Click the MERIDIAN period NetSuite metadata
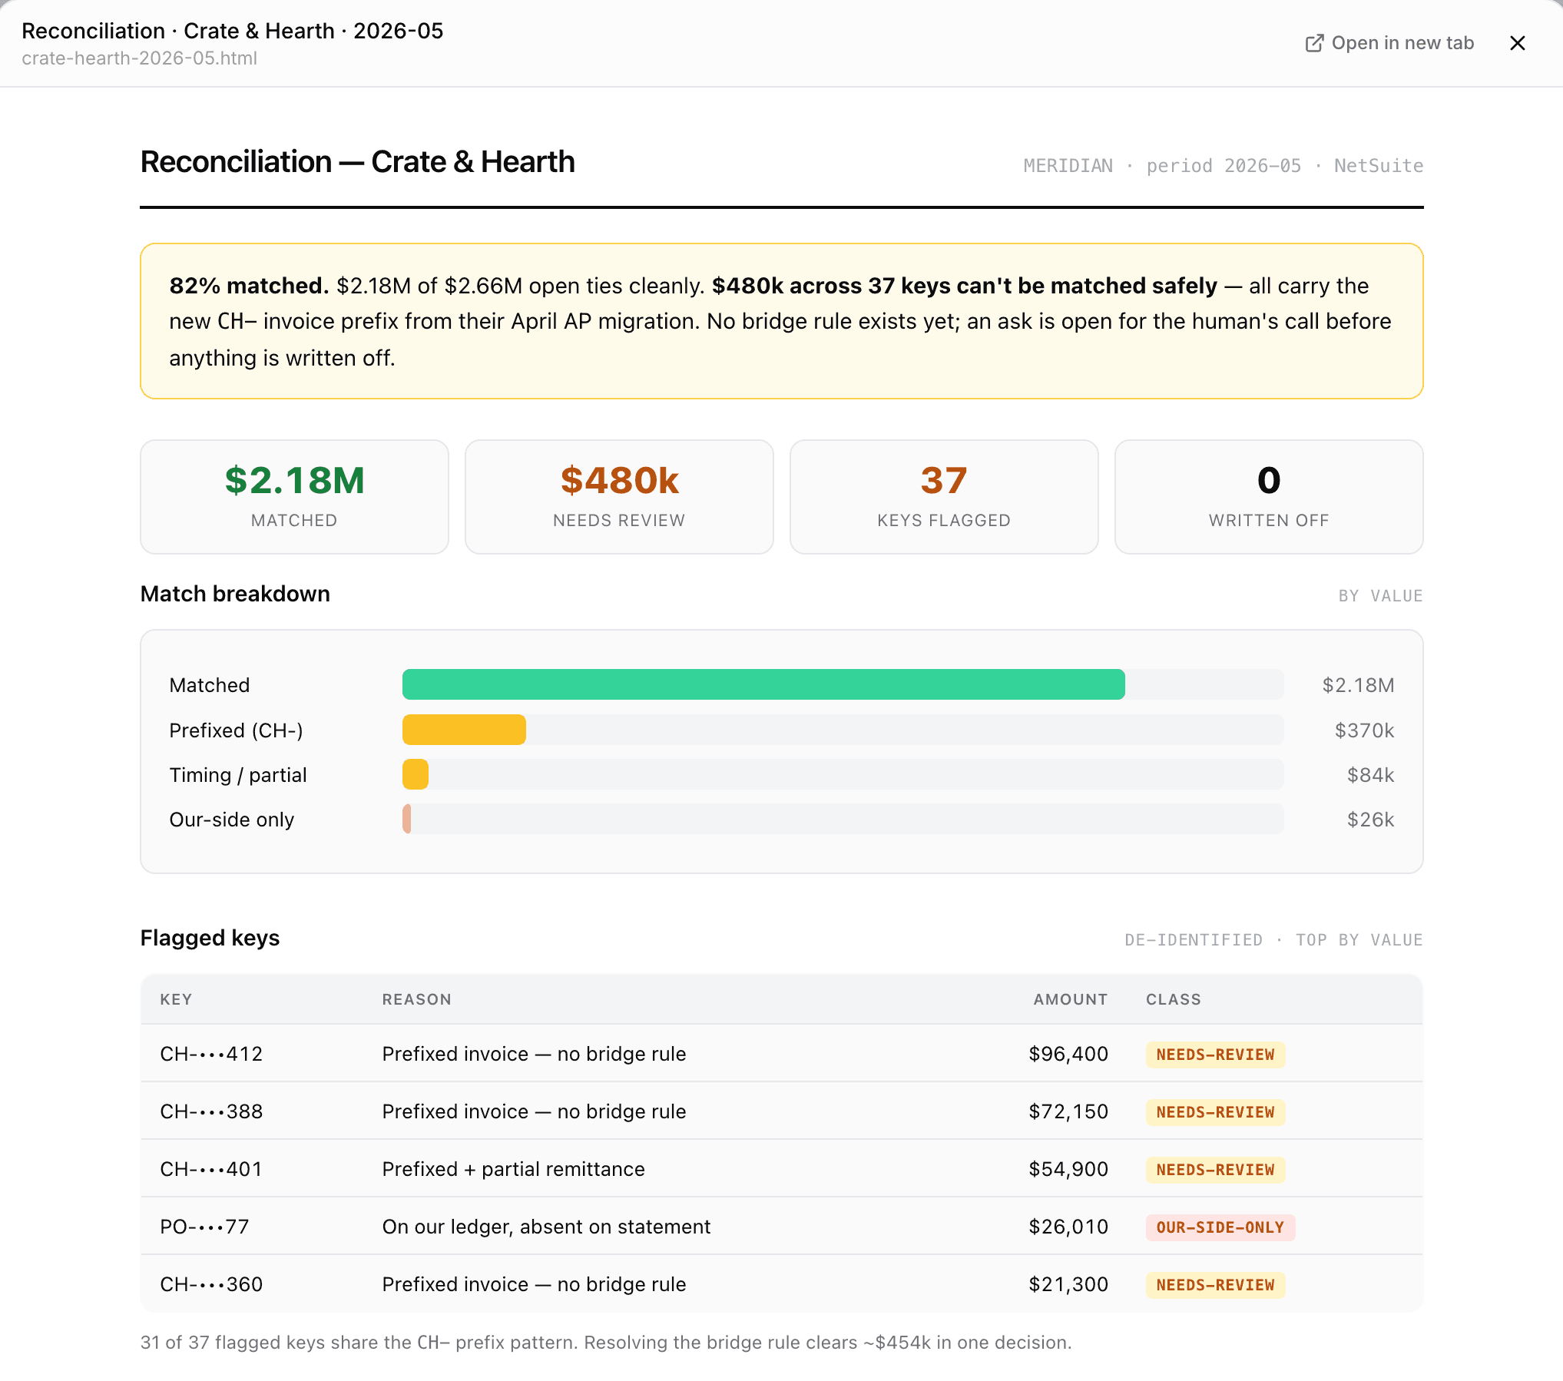This screenshot has width=1563, height=1381. [x=1223, y=166]
